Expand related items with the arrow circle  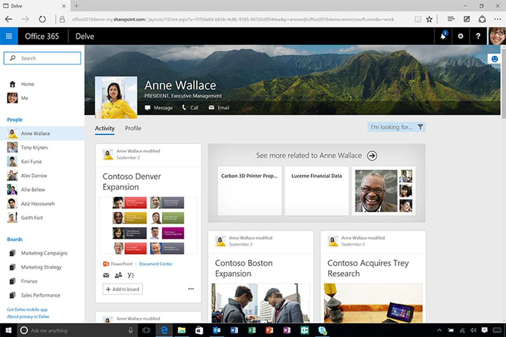[372, 156]
